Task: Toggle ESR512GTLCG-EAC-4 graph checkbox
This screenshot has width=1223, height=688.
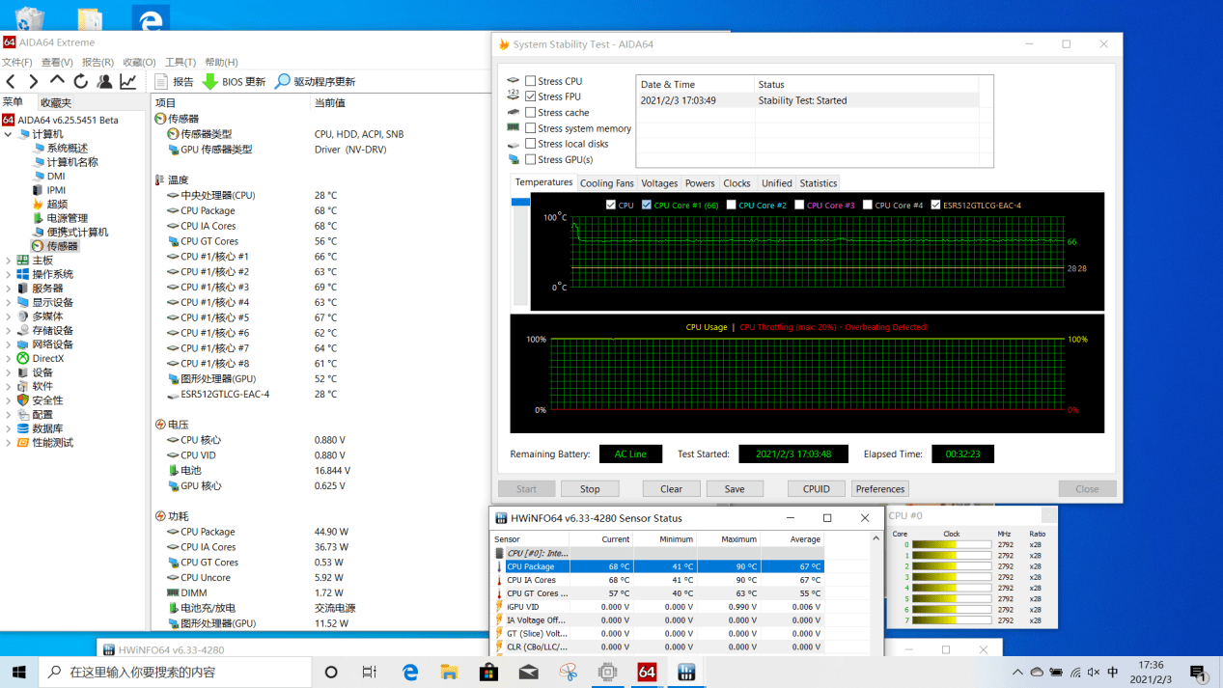Action: pos(935,205)
